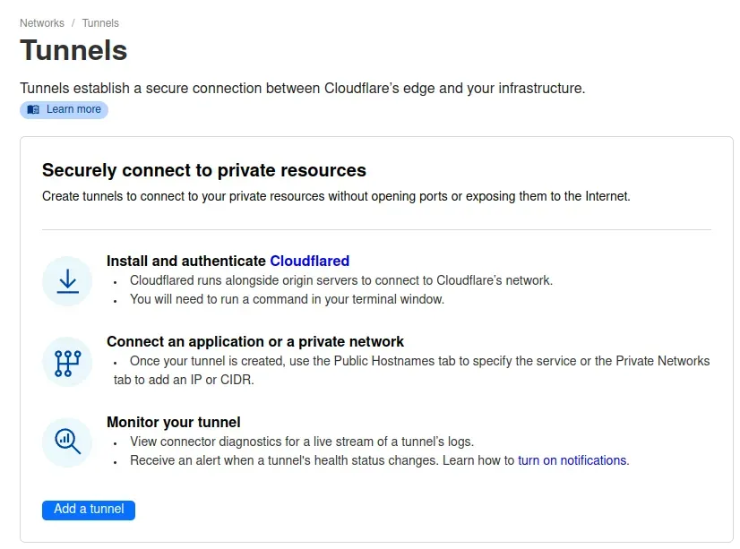
Task: Click the download arrow icon
Action: (x=67, y=281)
